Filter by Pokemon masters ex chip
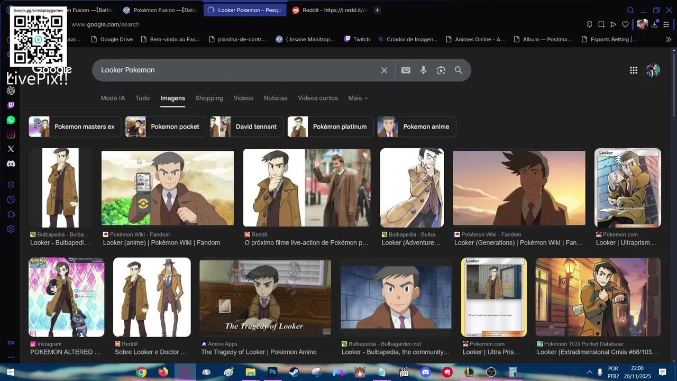Image resolution: width=677 pixels, height=381 pixels. 75,126
